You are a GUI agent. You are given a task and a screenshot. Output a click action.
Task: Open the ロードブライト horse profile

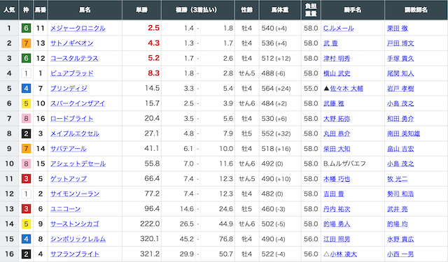point(71,119)
